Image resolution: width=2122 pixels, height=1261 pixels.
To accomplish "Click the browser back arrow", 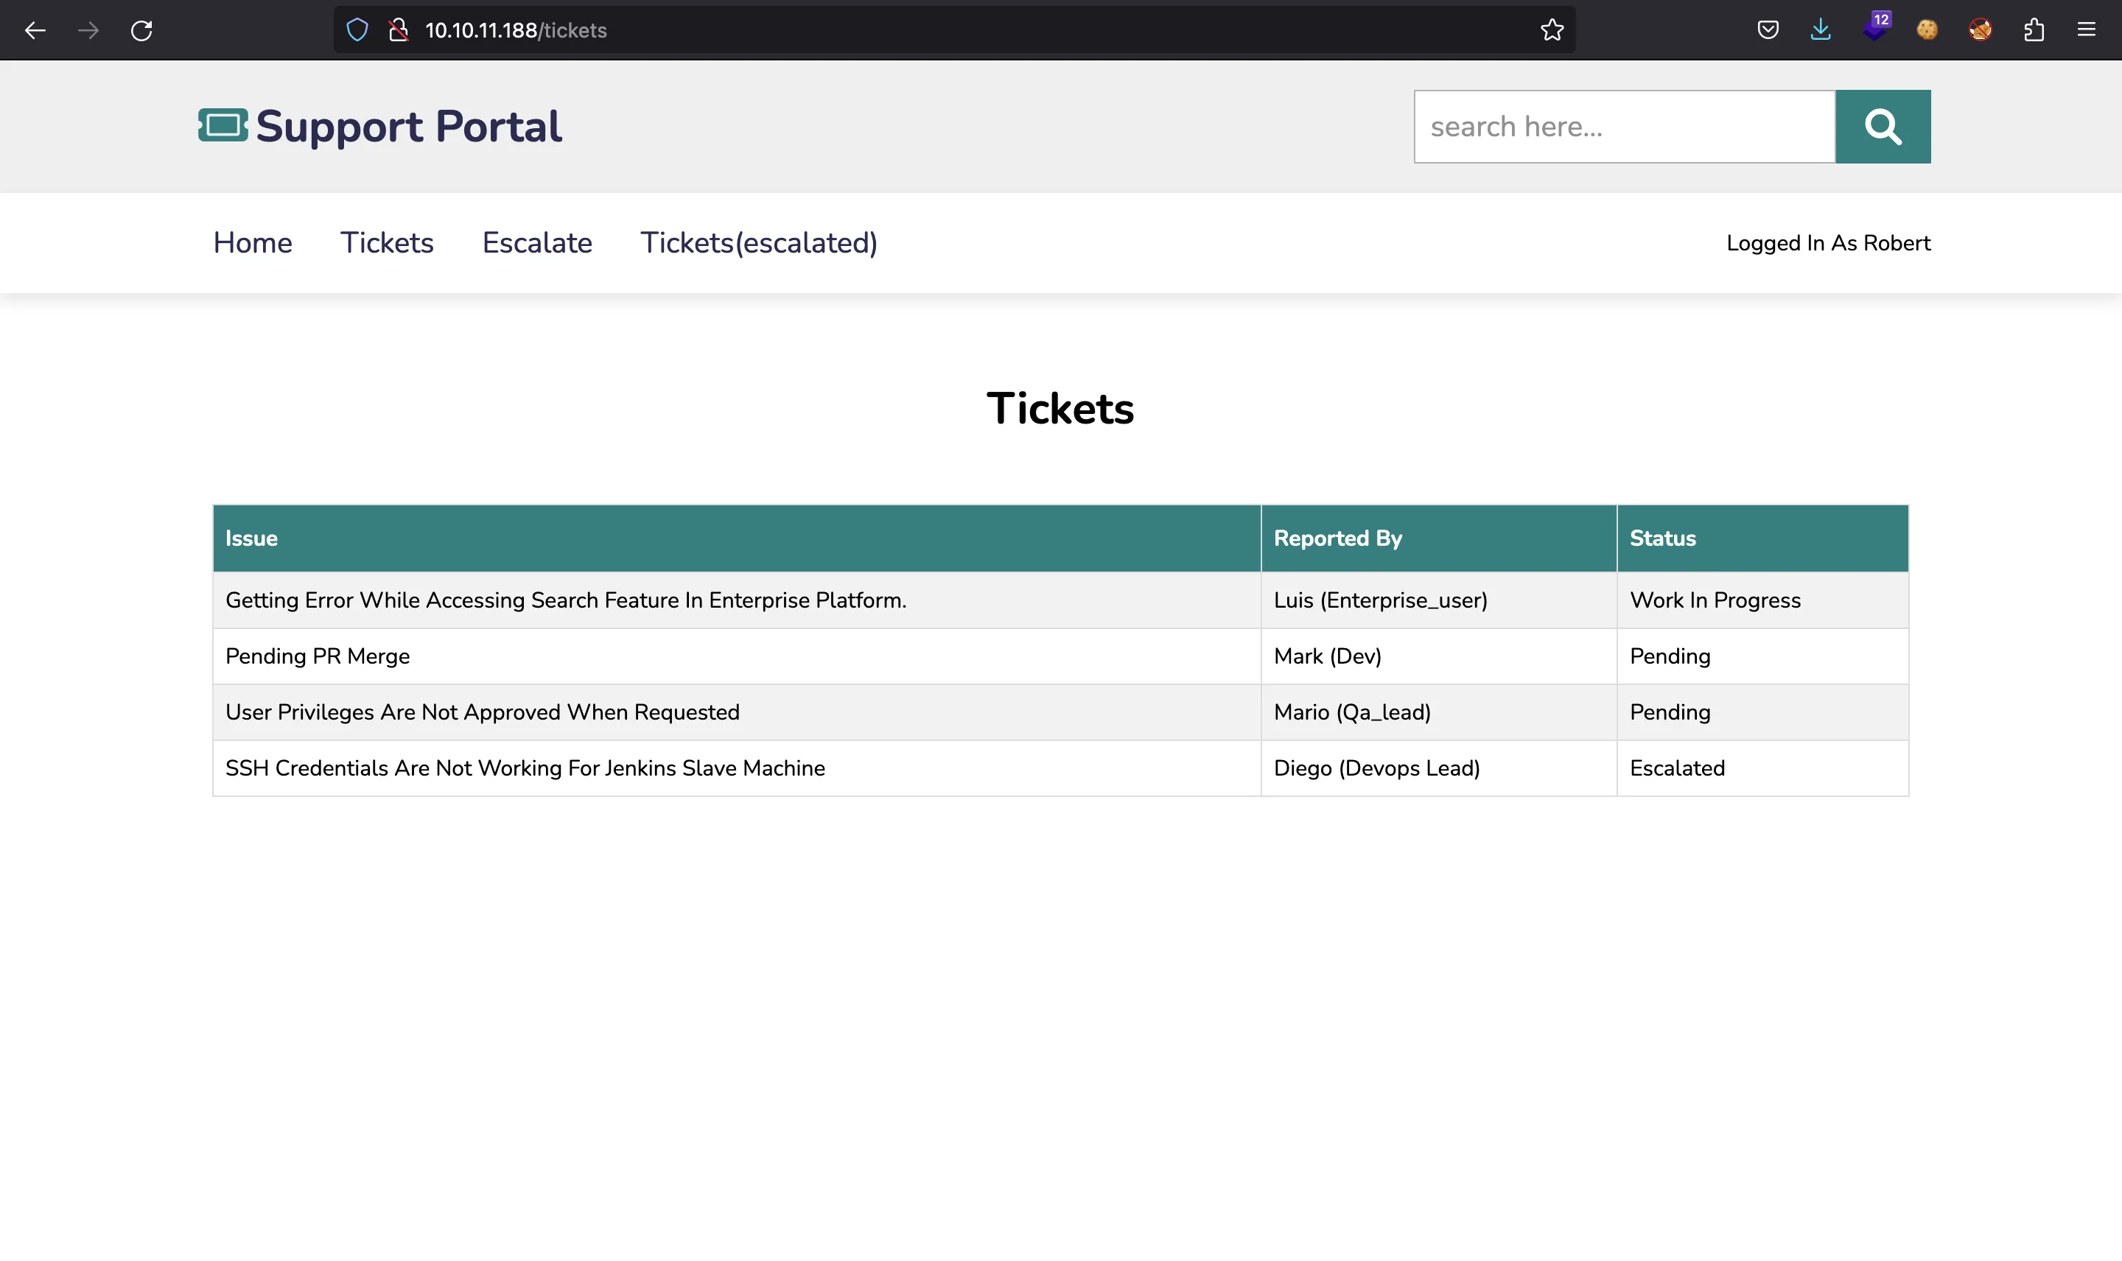I will point(35,31).
